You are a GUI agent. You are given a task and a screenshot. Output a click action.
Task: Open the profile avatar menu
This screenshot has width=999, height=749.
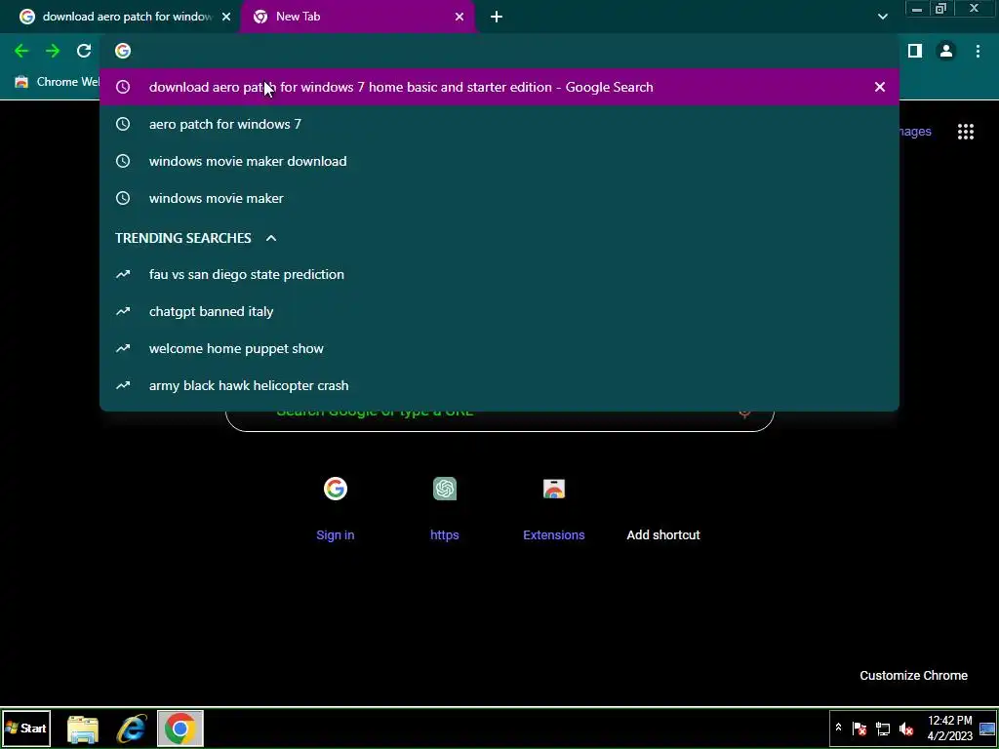tap(946, 51)
